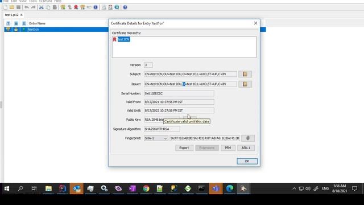Click the Valid From date field
Screen dimensions: 364x205
pos(179,102)
